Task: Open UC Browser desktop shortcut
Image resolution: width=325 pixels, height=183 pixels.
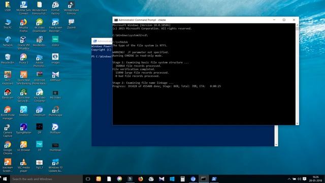Action: (x=24, y=146)
